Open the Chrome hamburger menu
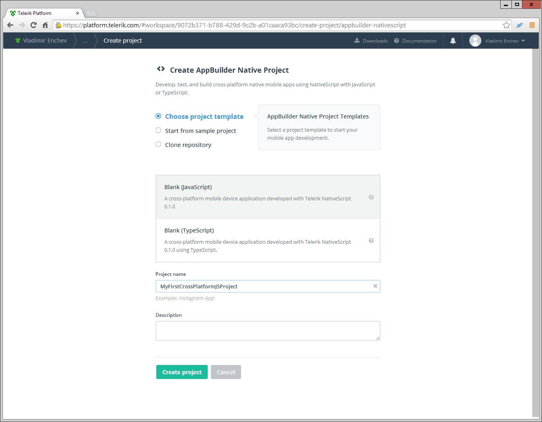542x422 pixels. tap(532, 25)
